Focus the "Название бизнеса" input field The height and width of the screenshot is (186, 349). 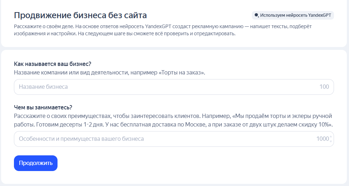[x=174, y=87]
